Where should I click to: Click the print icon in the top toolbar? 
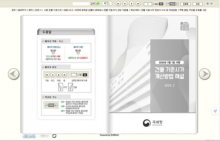(x=107, y=4)
